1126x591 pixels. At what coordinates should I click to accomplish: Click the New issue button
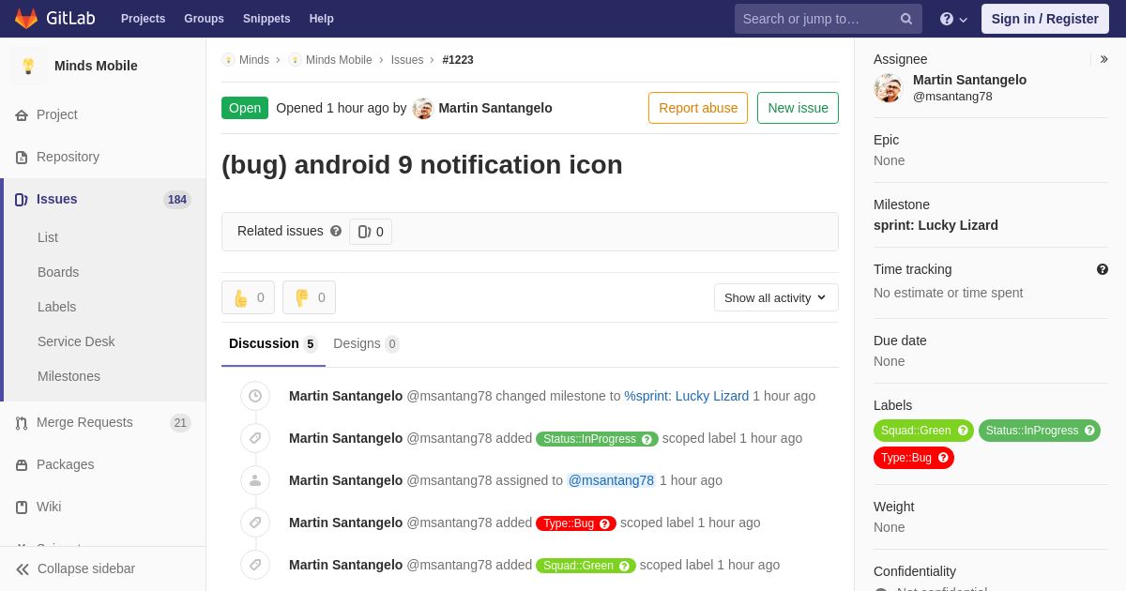click(798, 108)
